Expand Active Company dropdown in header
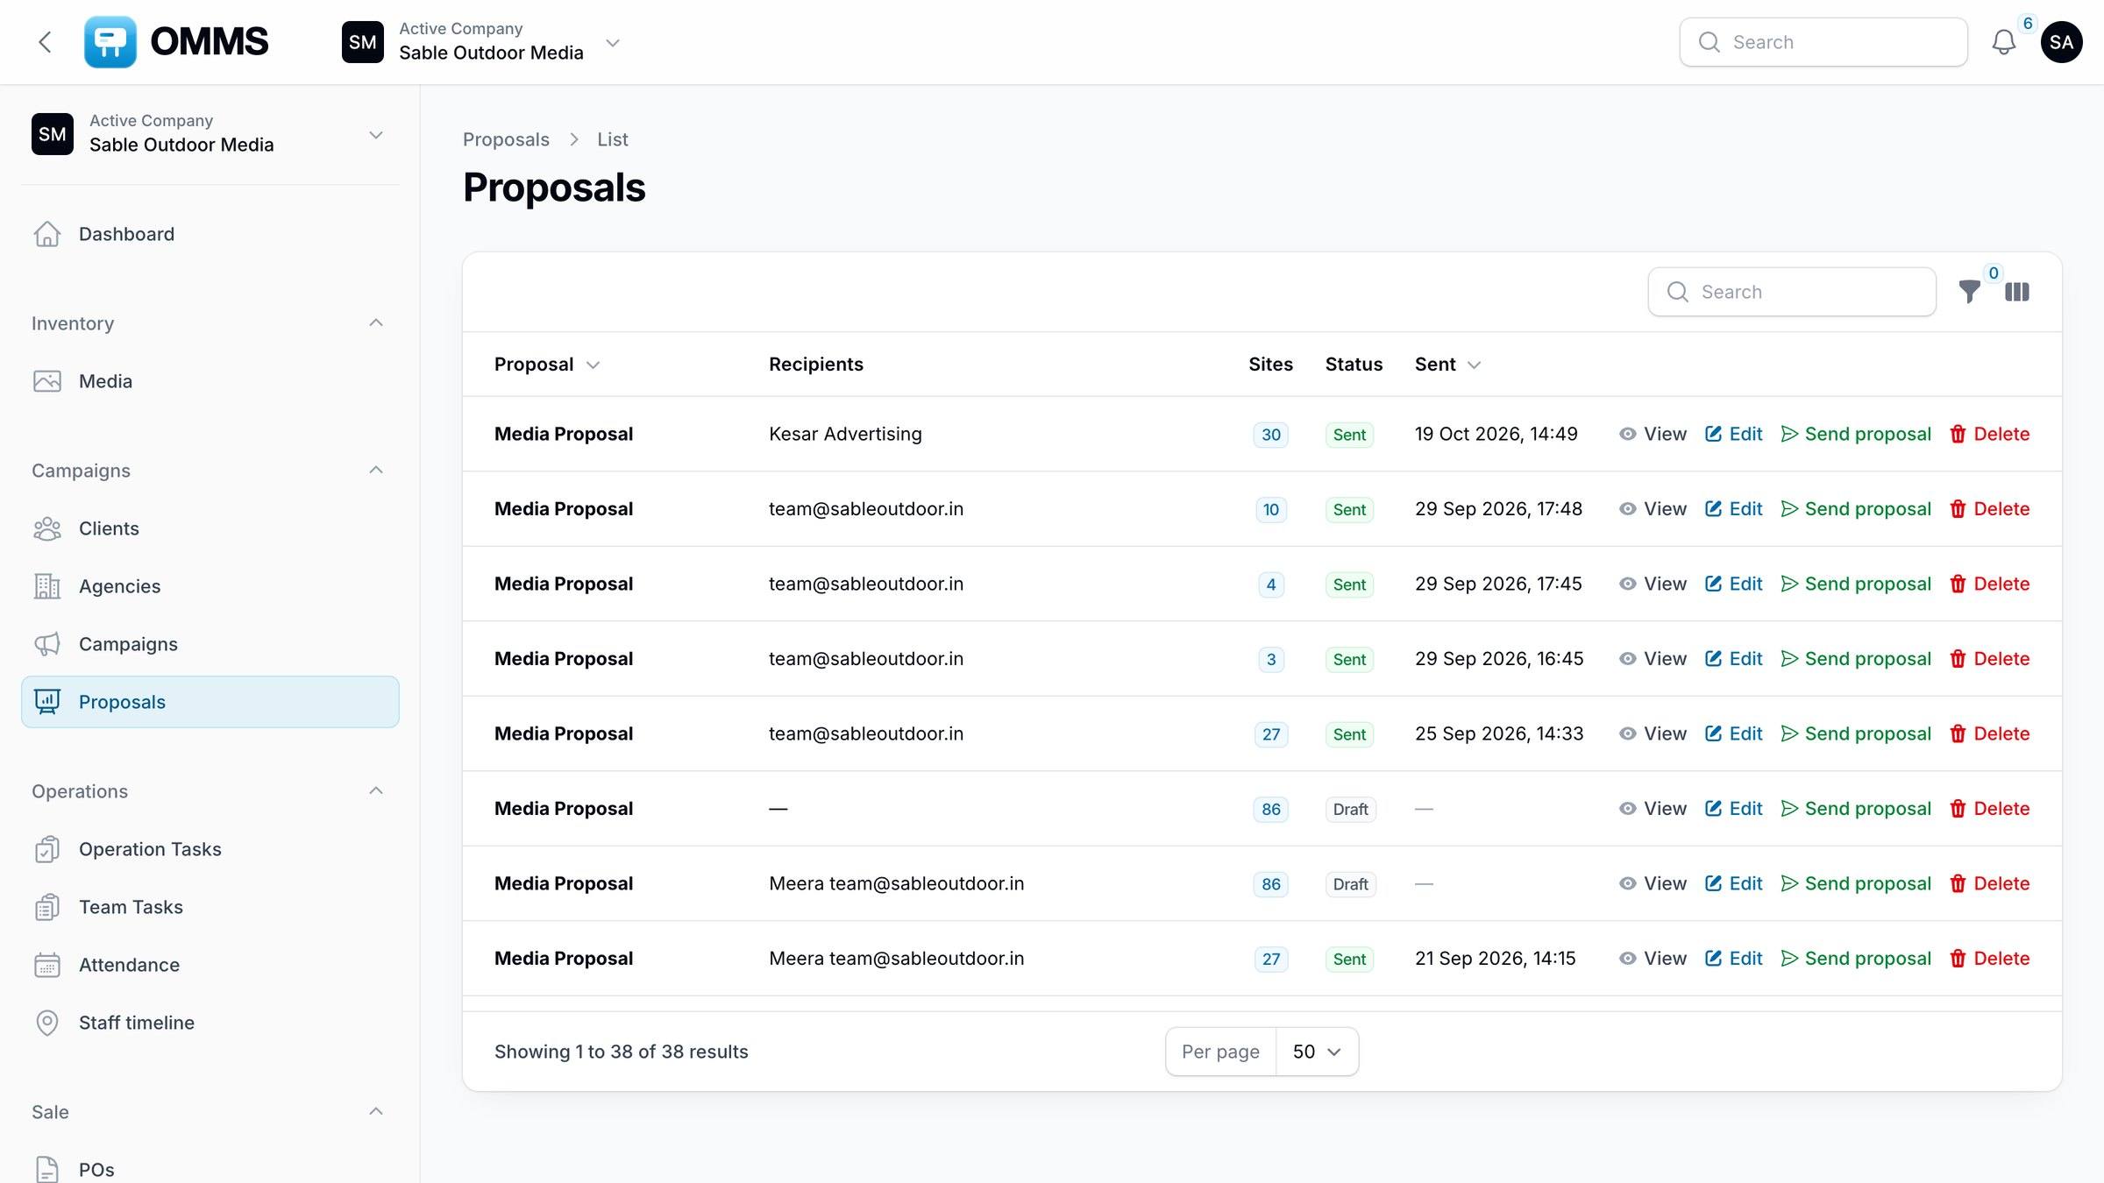Viewport: 2104px width, 1183px height. click(613, 42)
